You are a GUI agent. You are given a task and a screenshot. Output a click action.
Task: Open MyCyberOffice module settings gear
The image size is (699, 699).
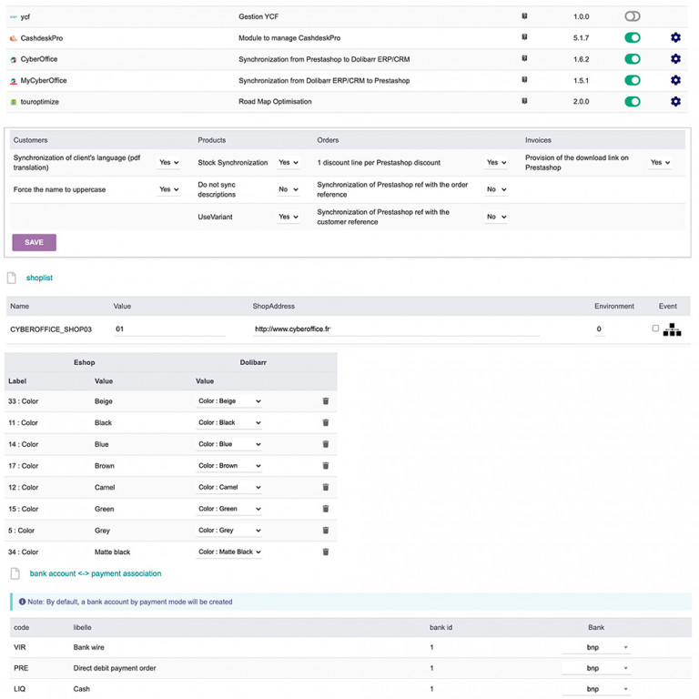tap(675, 81)
